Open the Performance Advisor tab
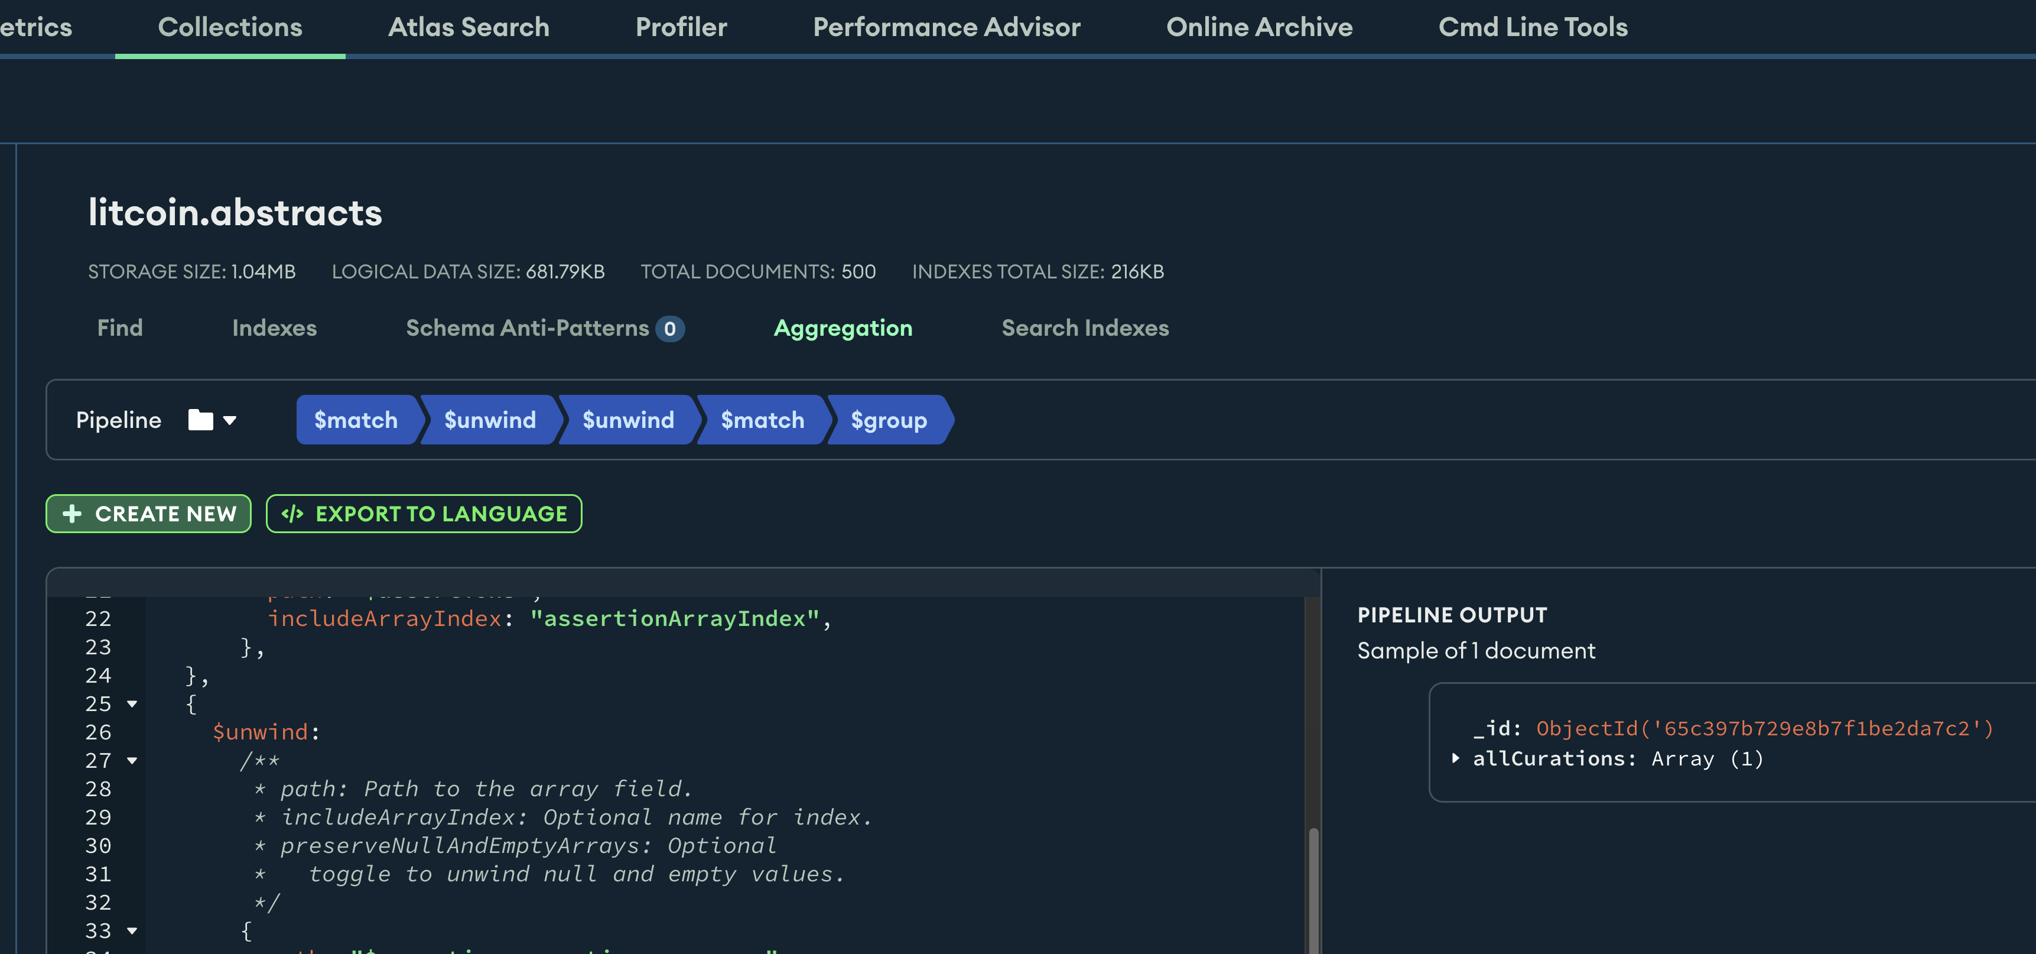The image size is (2036, 954). (x=946, y=27)
